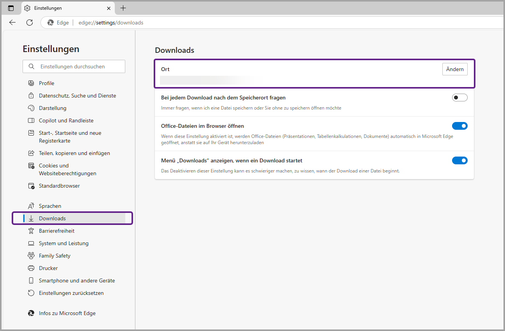Screen dimensions: 505x331
Task: Open Family Safety icon in sidebar
Action: (x=31, y=256)
